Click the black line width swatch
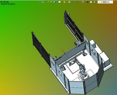The height and width of the screenshot is (95, 117). pos(87,2)
